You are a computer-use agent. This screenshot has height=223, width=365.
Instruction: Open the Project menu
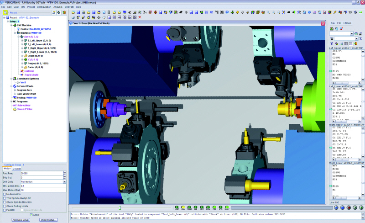[x=31, y=7]
